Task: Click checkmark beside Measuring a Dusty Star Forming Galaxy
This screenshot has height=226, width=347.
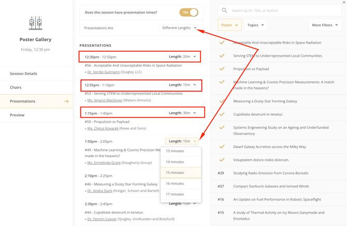Action: tap(222, 101)
